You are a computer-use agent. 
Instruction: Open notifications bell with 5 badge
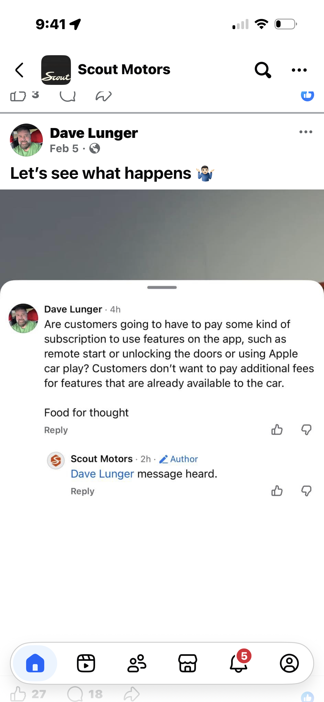click(x=239, y=663)
